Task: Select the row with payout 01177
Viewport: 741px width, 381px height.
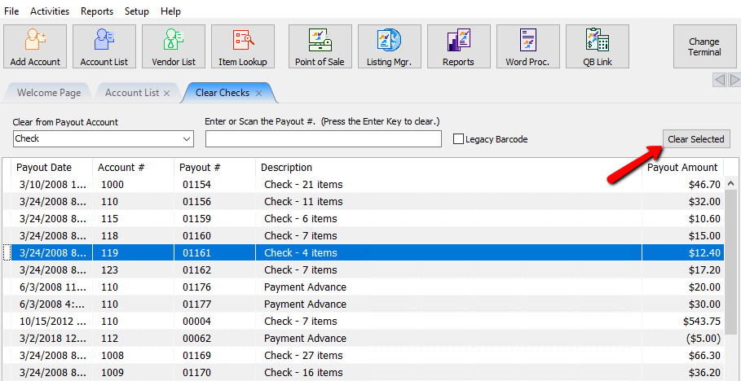Action: 363,304
